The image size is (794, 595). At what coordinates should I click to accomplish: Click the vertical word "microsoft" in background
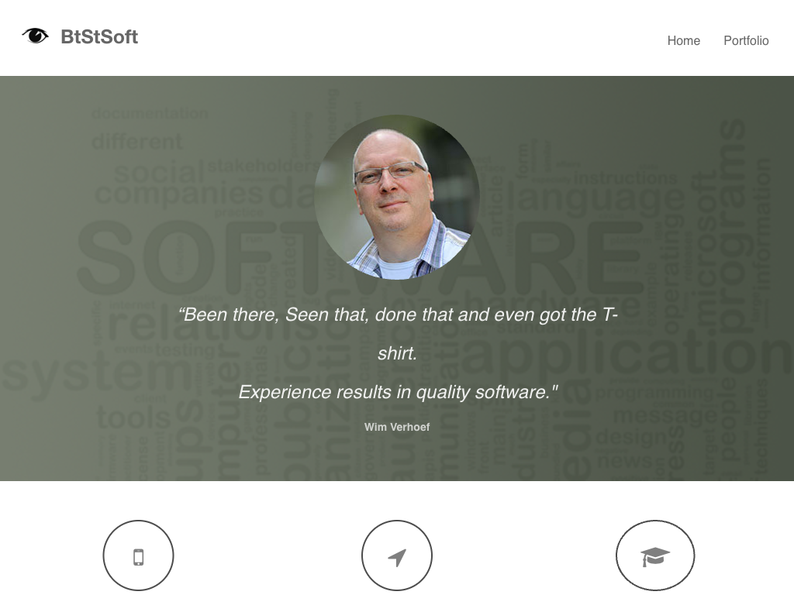coord(705,249)
